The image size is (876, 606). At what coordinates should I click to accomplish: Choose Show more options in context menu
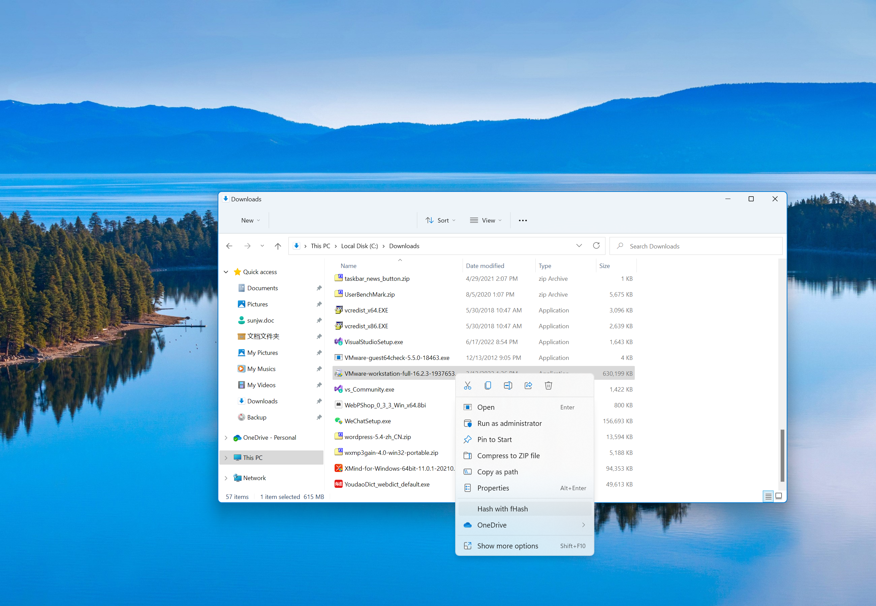point(508,546)
